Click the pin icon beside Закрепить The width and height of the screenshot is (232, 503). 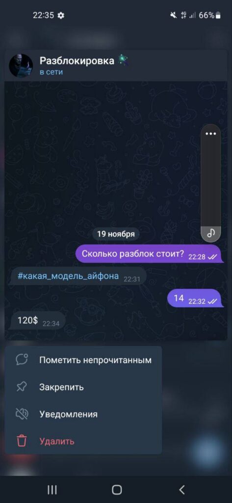(22, 387)
